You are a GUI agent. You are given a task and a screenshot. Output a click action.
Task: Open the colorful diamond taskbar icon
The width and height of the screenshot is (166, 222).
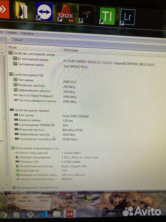pyautogui.click(x=30, y=215)
